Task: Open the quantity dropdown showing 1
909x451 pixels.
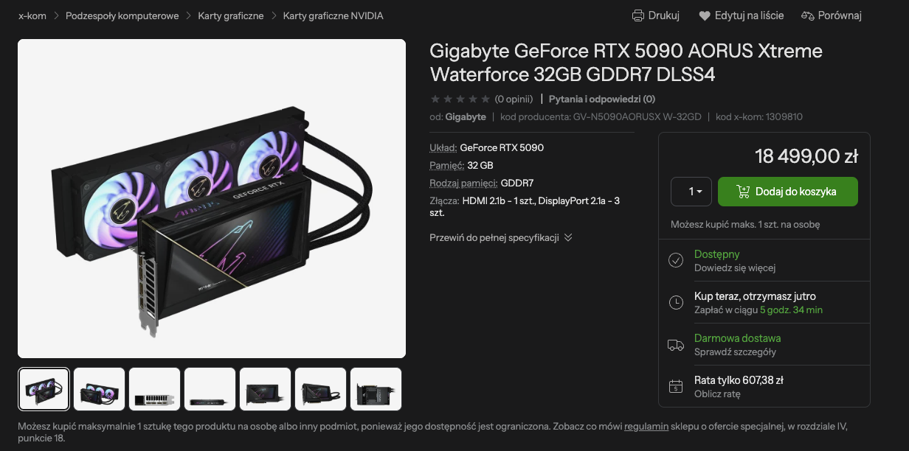Action: [691, 192]
